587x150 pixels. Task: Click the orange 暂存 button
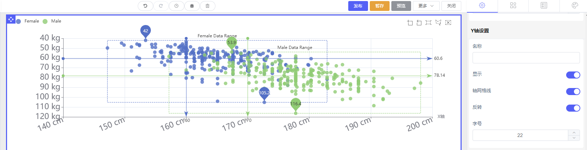click(379, 6)
